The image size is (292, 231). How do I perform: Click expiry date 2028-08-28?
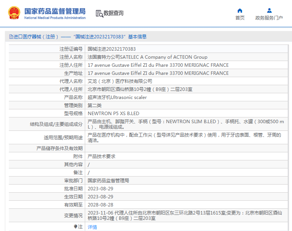tap(101, 205)
